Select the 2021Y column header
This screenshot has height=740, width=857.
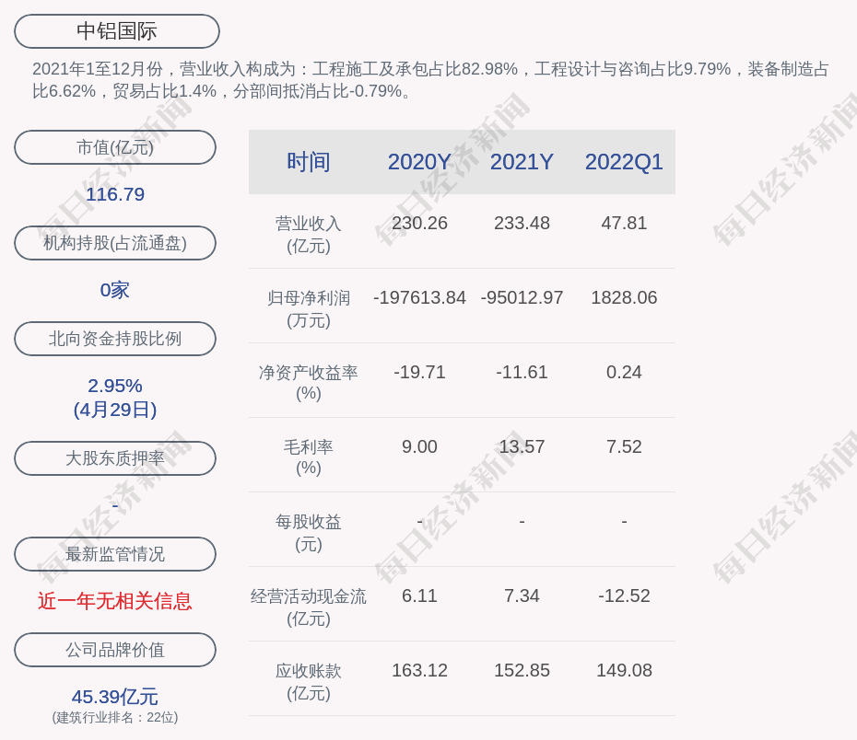(x=522, y=162)
